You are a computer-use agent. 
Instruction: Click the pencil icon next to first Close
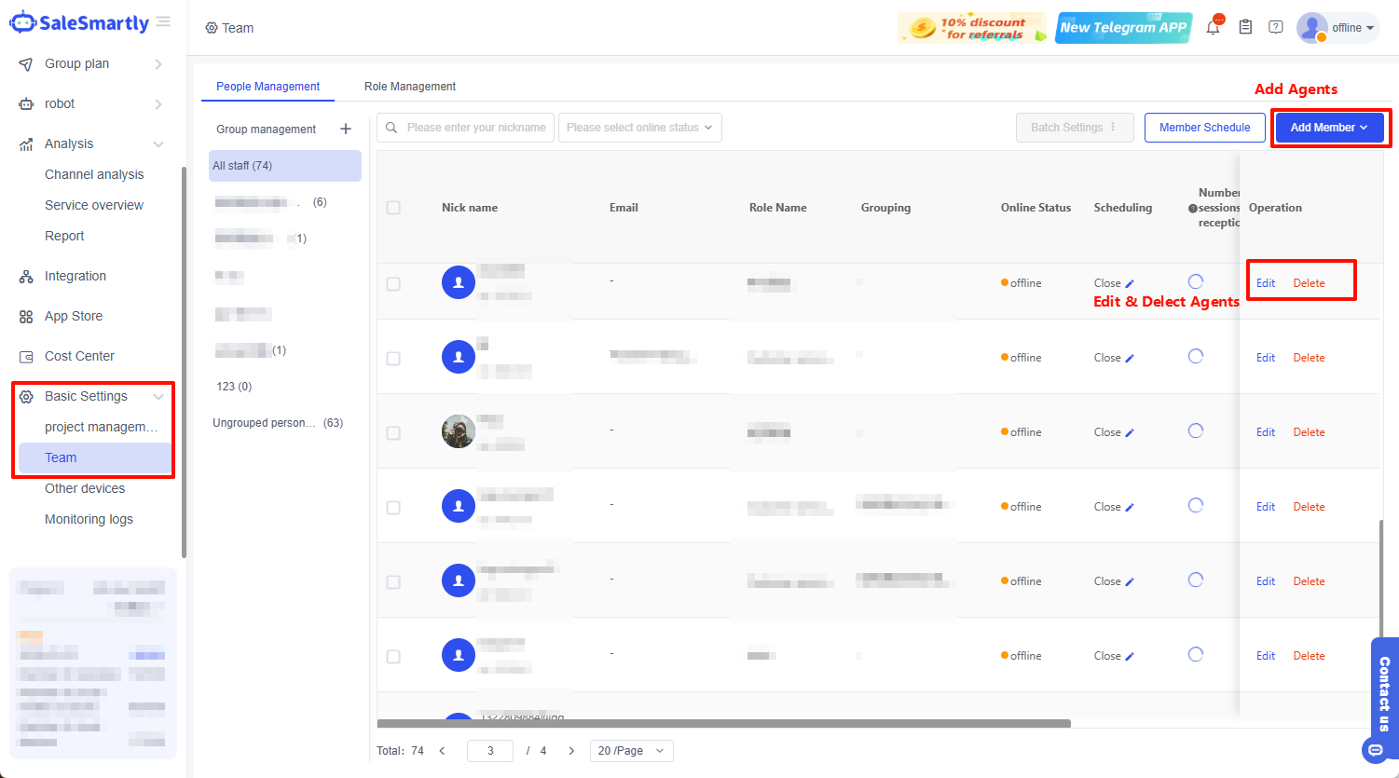(x=1130, y=283)
